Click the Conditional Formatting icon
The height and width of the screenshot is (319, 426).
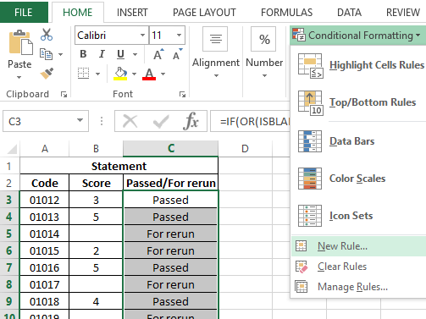tap(299, 35)
